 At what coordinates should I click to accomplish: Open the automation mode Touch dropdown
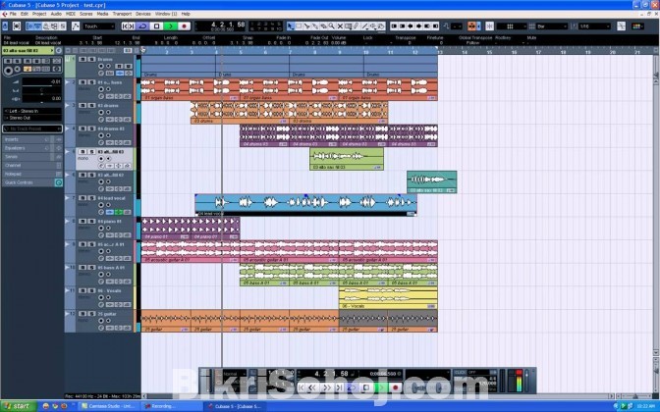(x=99, y=26)
